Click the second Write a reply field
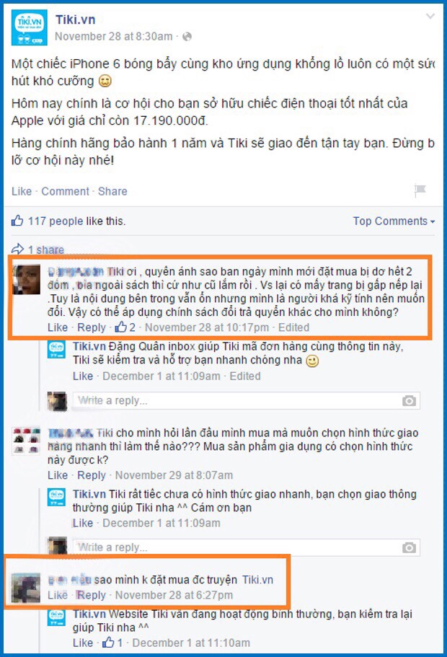The height and width of the screenshot is (657, 447). click(246, 547)
